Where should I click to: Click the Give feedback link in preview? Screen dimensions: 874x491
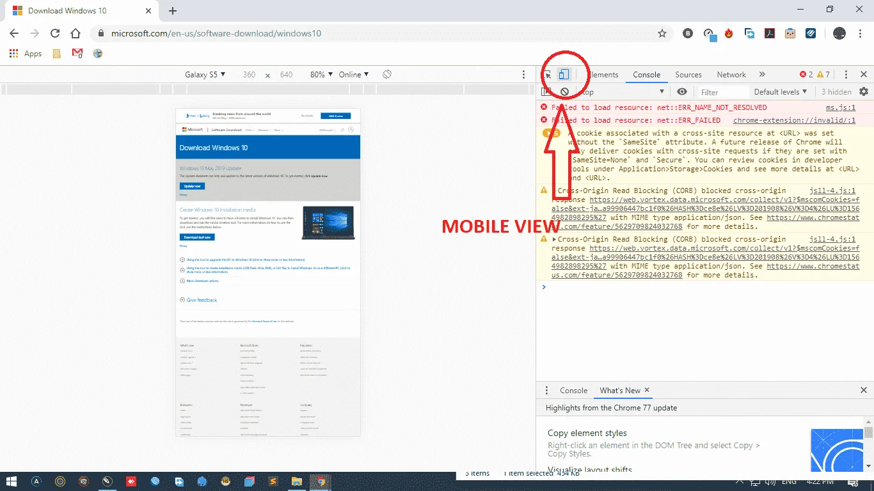pyautogui.click(x=202, y=300)
